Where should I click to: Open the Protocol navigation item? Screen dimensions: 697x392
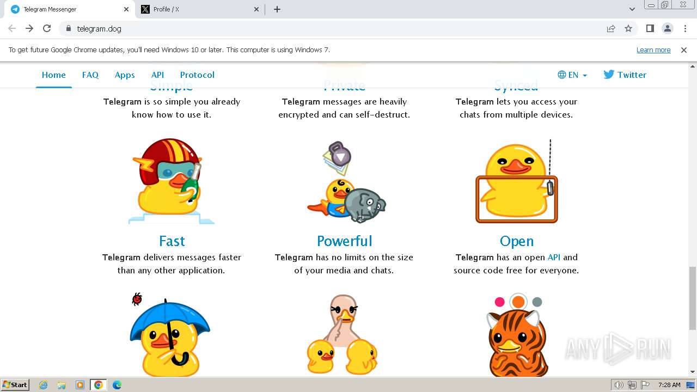click(x=197, y=75)
